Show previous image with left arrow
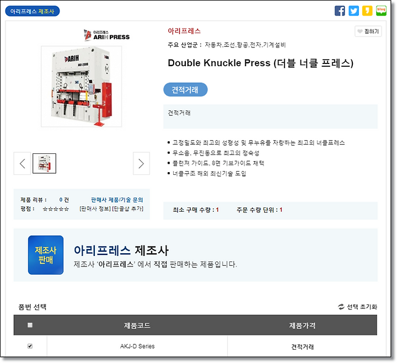The height and width of the screenshot is (363, 397). pos(22,163)
